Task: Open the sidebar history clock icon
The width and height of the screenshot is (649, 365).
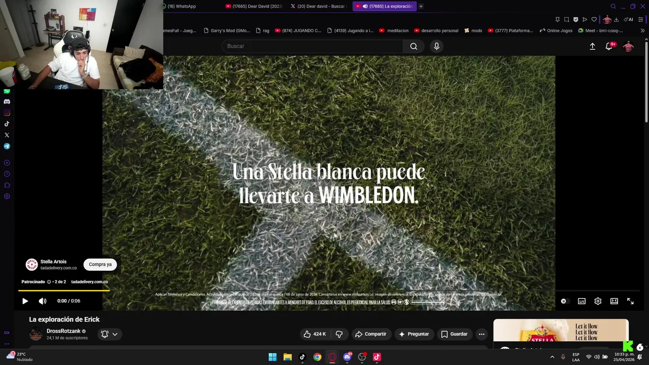Action: point(7,174)
